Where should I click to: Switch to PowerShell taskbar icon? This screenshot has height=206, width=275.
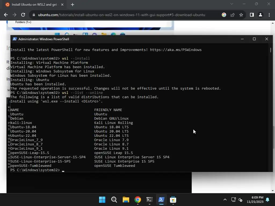161,200
